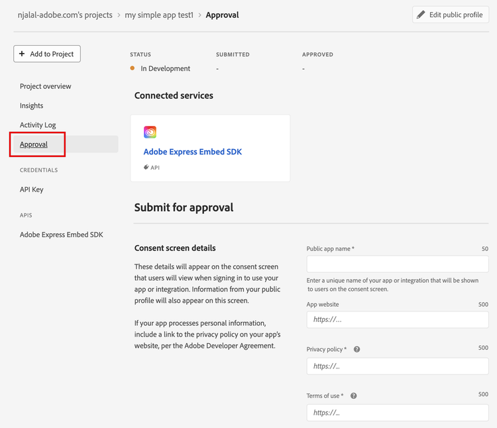Open Project overview in the sidebar

(x=45, y=86)
